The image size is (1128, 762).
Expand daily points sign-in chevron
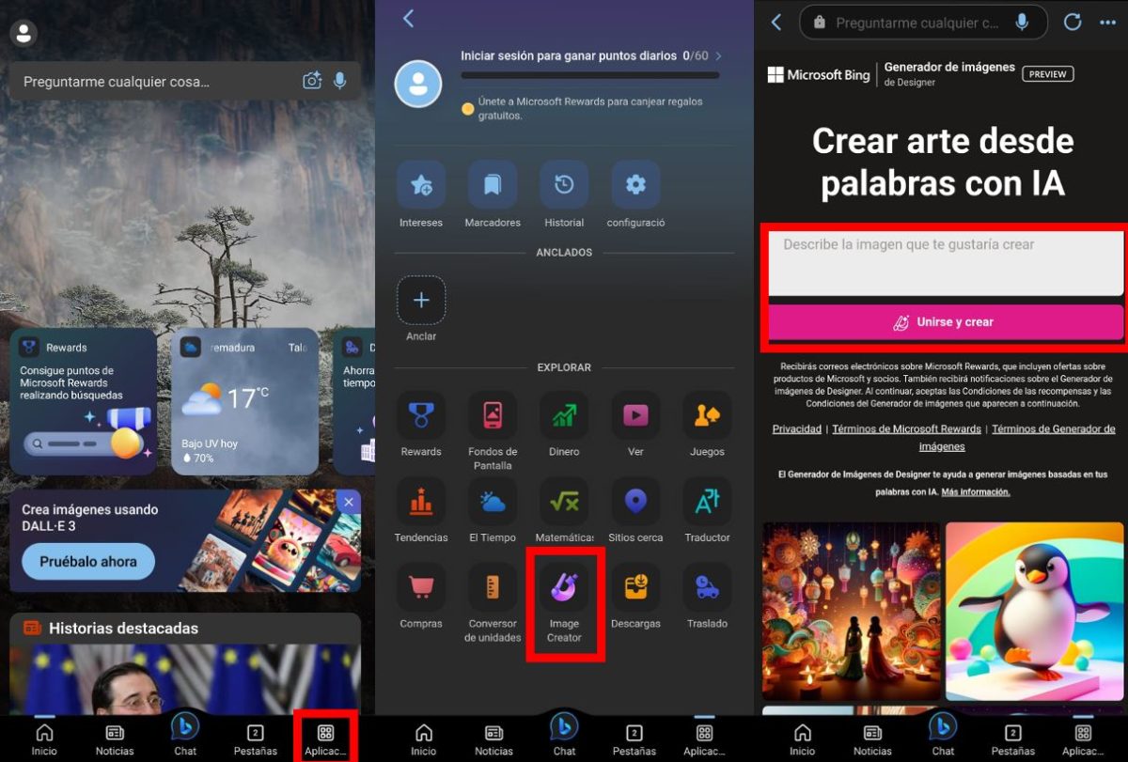coord(719,56)
